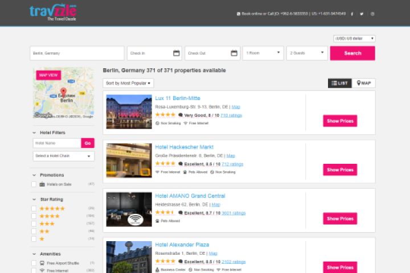Switch to LIST view tab

coord(339,83)
